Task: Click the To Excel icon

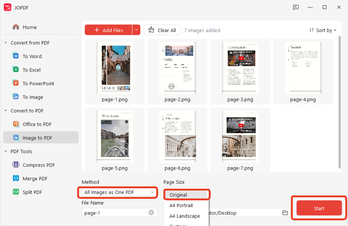Action: [16, 69]
